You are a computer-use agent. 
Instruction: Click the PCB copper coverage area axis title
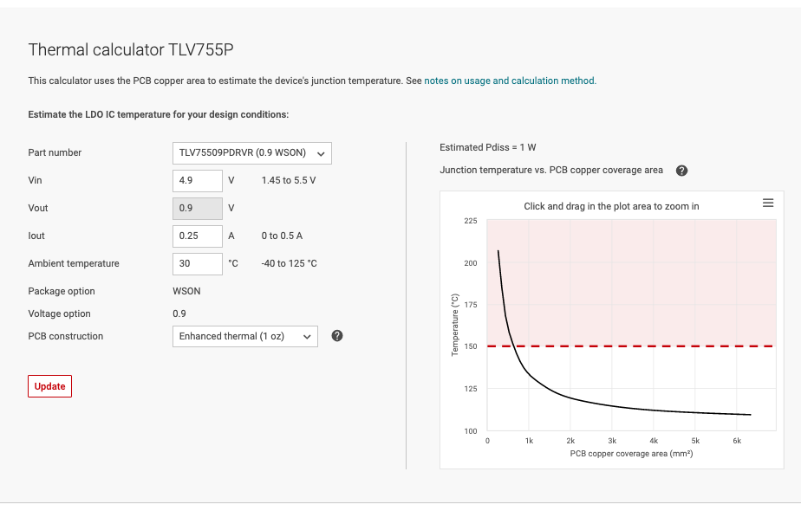(631, 454)
